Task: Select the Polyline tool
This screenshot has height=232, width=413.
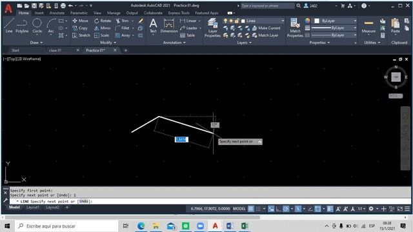Action: tap(22, 26)
